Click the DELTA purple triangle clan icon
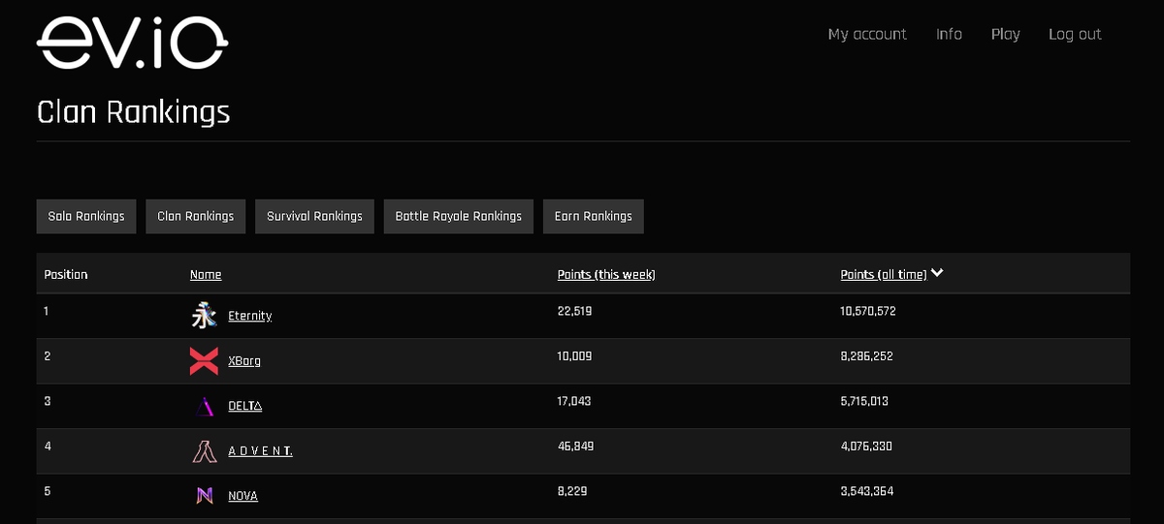The width and height of the screenshot is (1164, 524). coord(204,406)
